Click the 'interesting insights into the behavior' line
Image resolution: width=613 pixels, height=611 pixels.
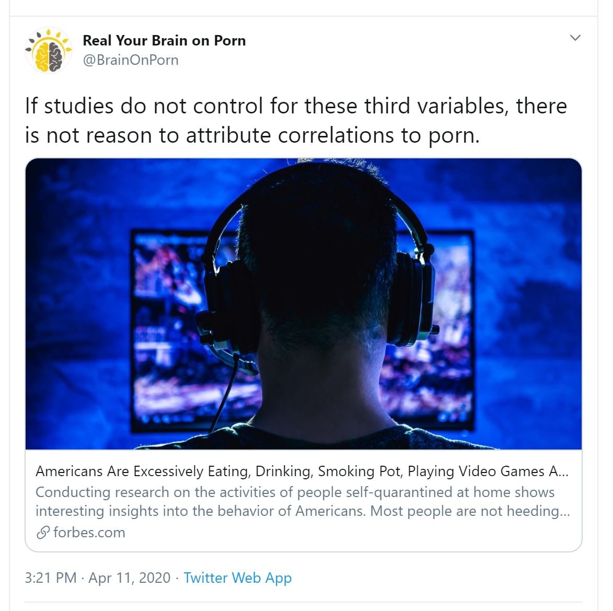[303, 511]
